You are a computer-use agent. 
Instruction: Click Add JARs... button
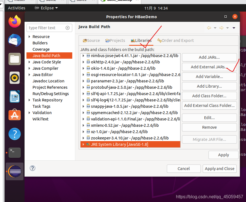209,57
